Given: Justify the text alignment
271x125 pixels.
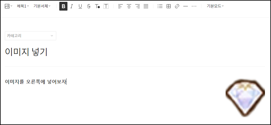Looking at the screenshot, I should point(146,6).
